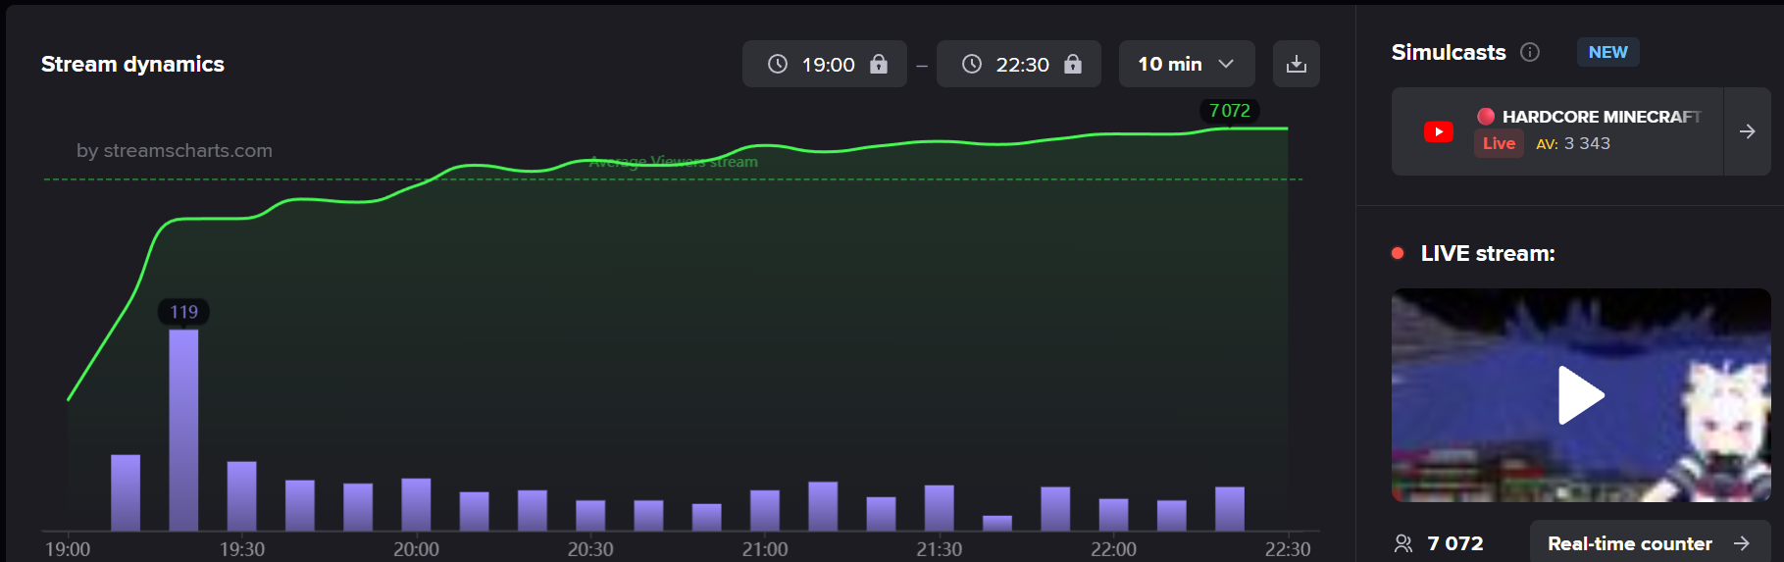The height and width of the screenshot is (562, 1784).
Task: Click the bar labeled 119
Action: point(183,430)
